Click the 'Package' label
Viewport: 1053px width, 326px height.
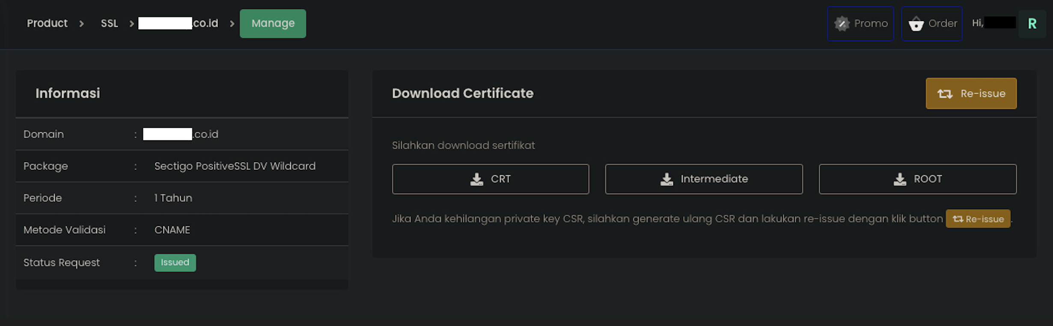pos(46,166)
